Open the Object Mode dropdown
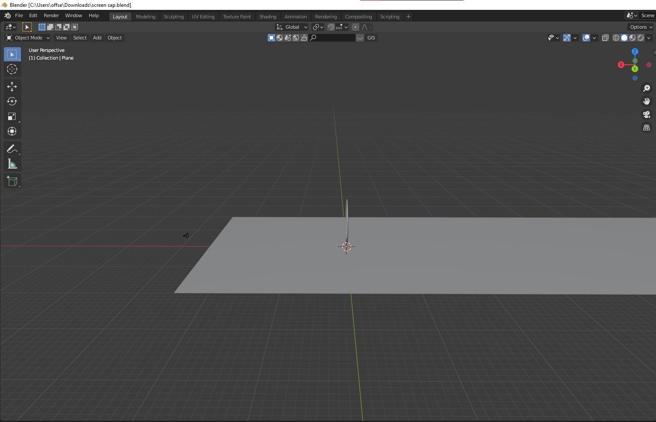The image size is (656, 422). point(28,38)
